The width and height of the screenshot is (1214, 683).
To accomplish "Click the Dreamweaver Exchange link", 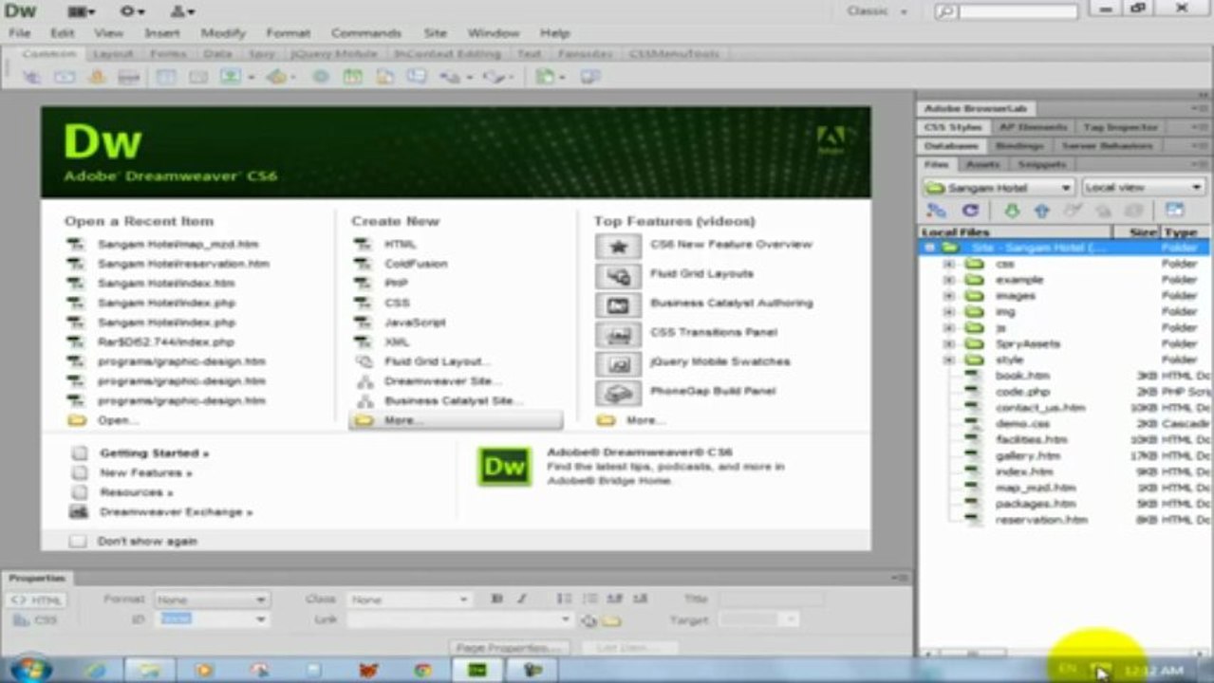I will point(176,512).
